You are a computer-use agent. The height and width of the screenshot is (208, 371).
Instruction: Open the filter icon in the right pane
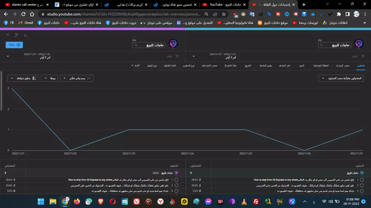click(x=363, y=56)
